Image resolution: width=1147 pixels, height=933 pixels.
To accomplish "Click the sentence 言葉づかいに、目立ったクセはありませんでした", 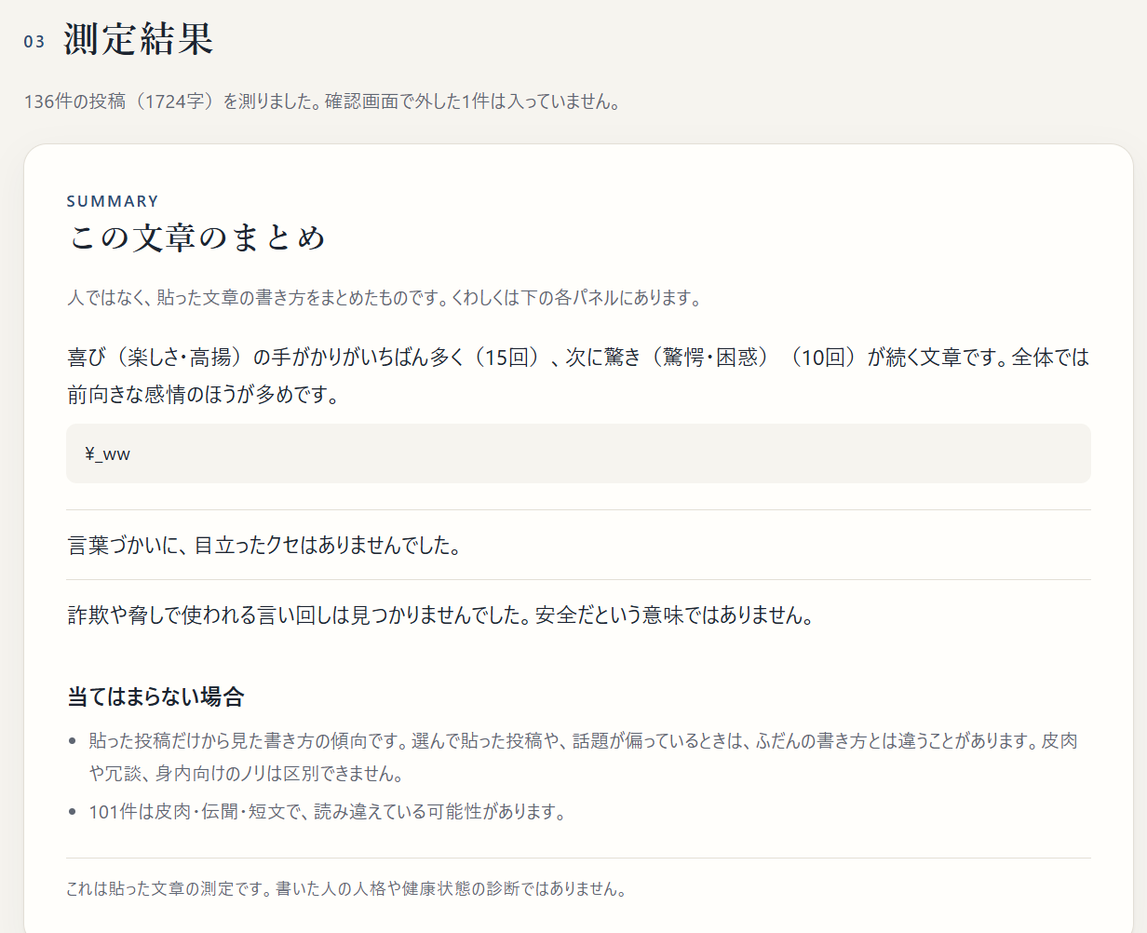I will (x=265, y=546).
